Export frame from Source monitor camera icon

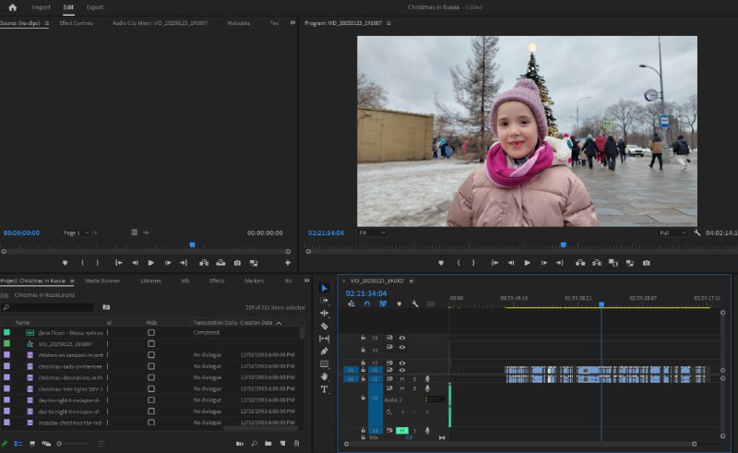[237, 263]
